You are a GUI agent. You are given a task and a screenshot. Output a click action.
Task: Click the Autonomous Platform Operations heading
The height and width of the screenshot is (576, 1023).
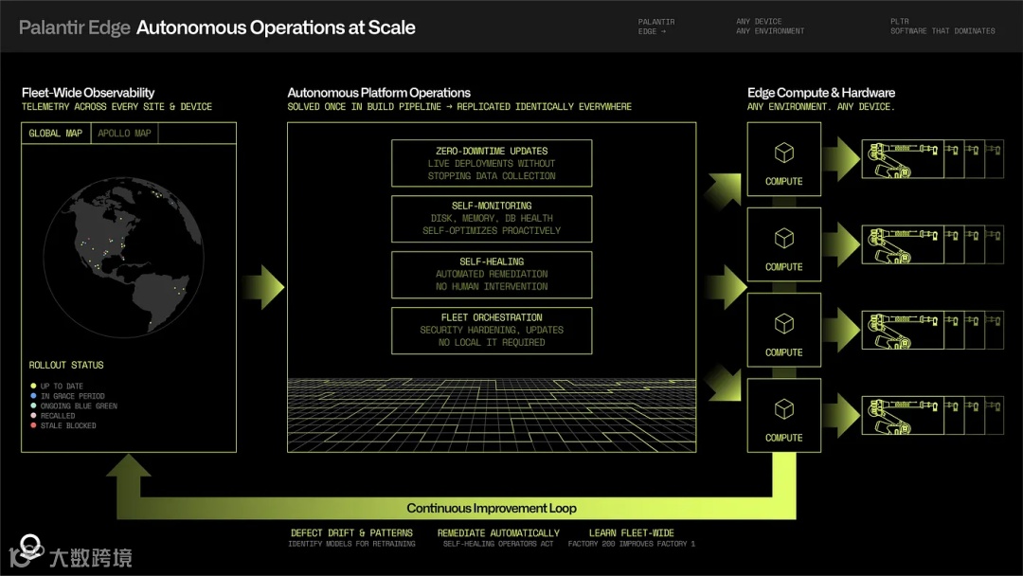[x=379, y=93]
